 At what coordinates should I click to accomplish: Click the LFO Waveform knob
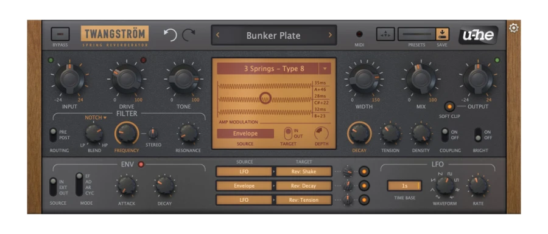(444, 185)
